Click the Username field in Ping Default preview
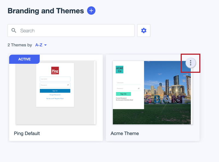Screen dimensions: 219x162 click(x=55, y=79)
